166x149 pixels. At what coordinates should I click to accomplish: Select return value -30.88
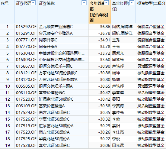(x=104, y=73)
